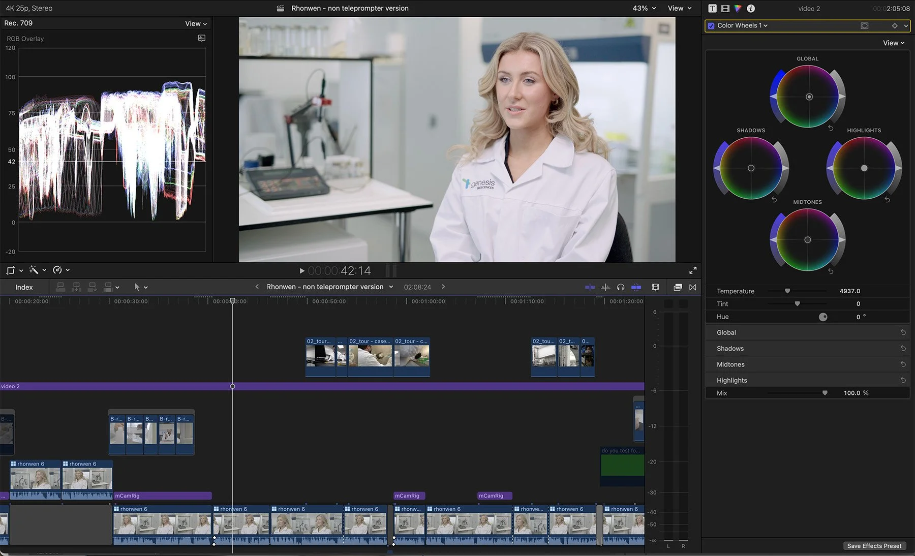The height and width of the screenshot is (556, 915).
Task: Click the Temperature slider handle
Action: pyautogui.click(x=787, y=291)
